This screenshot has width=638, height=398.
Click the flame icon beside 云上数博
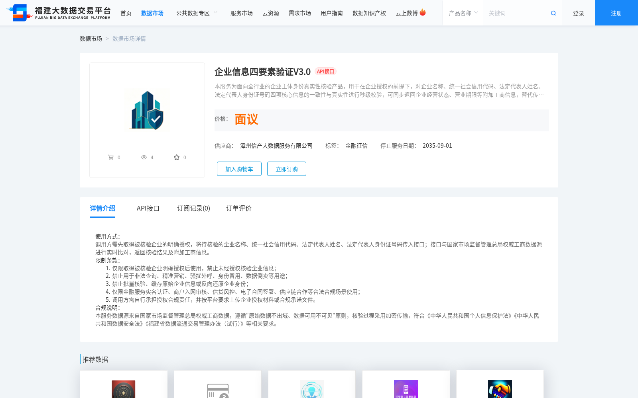423,12
